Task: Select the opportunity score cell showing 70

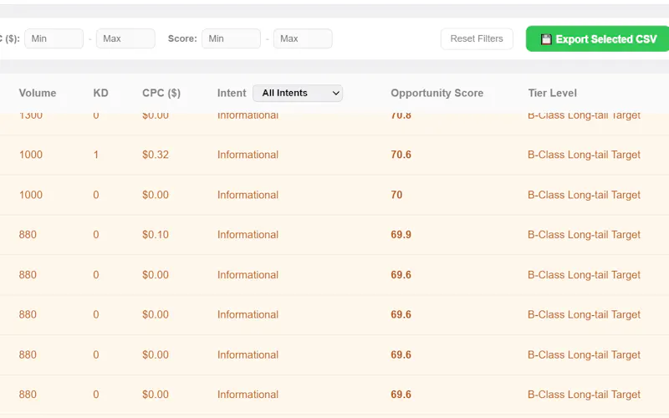Action: [x=396, y=195]
